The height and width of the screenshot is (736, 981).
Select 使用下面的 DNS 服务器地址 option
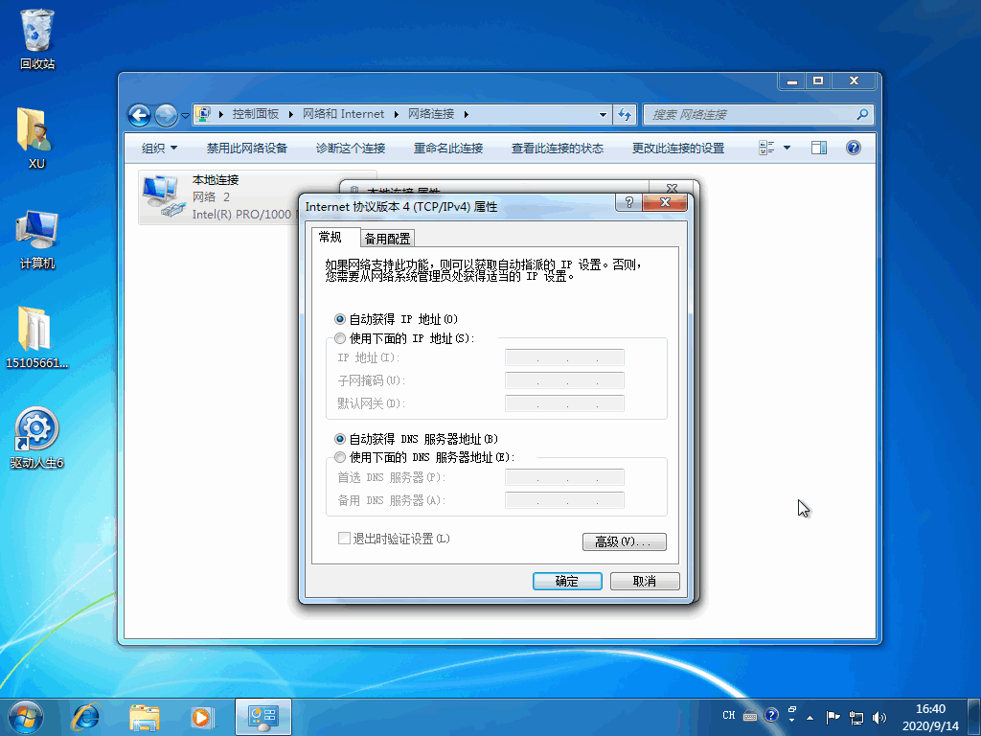coord(340,458)
